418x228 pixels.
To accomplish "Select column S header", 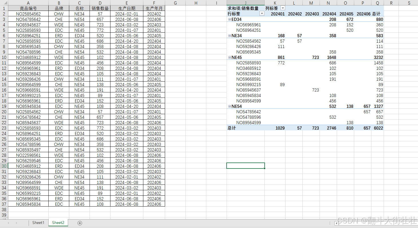I will coord(409,3).
